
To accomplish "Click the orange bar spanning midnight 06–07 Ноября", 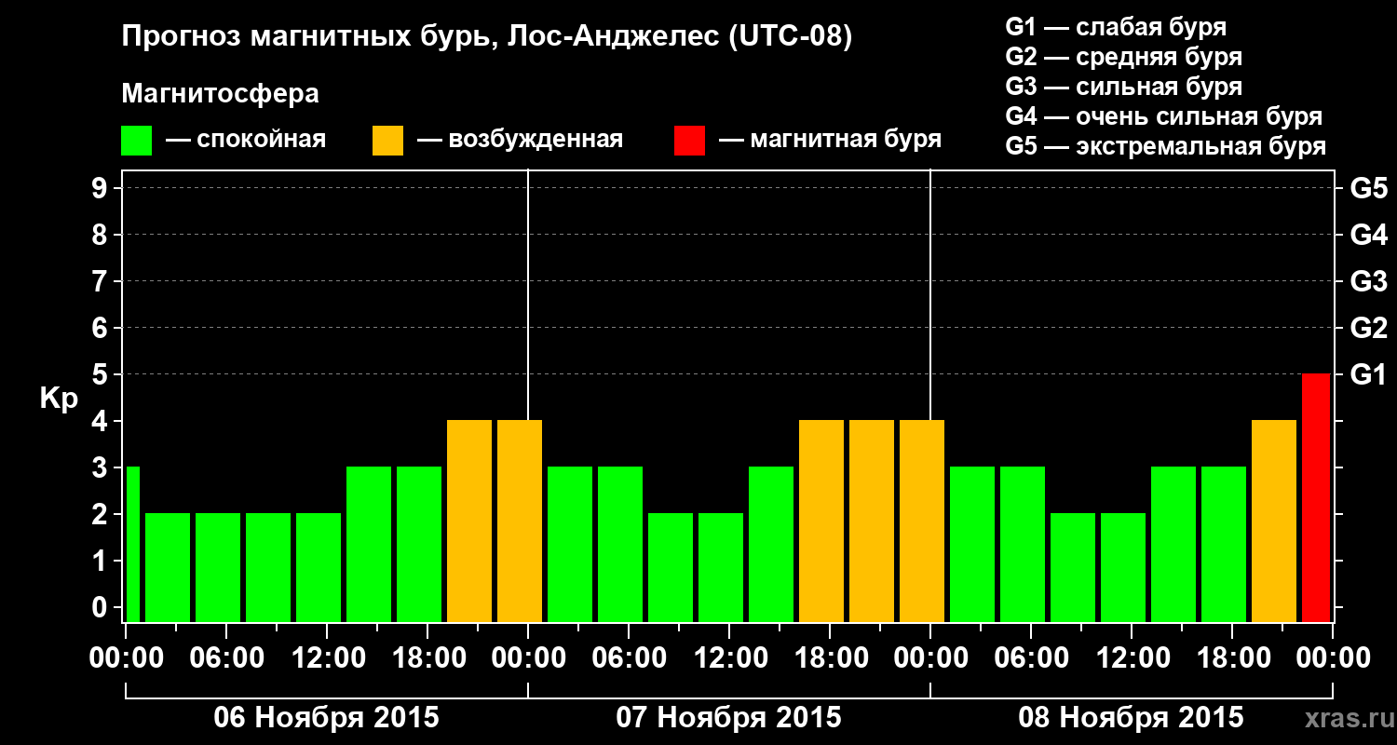I will 520,521.
